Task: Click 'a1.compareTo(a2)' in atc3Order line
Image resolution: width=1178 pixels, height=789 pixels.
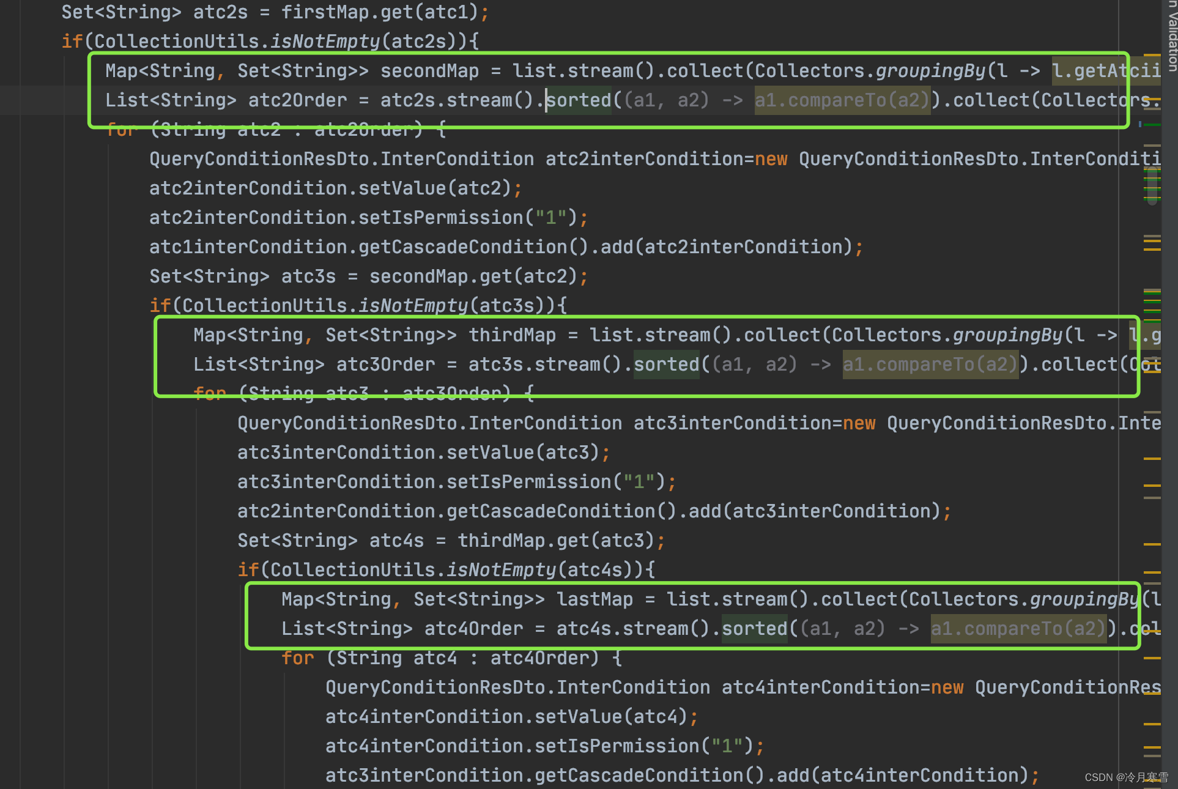Action: pos(930,365)
